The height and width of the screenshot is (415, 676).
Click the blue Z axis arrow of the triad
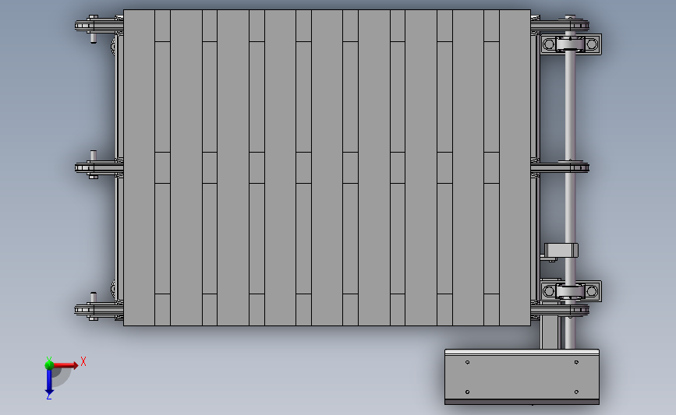click(x=49, y=382)
